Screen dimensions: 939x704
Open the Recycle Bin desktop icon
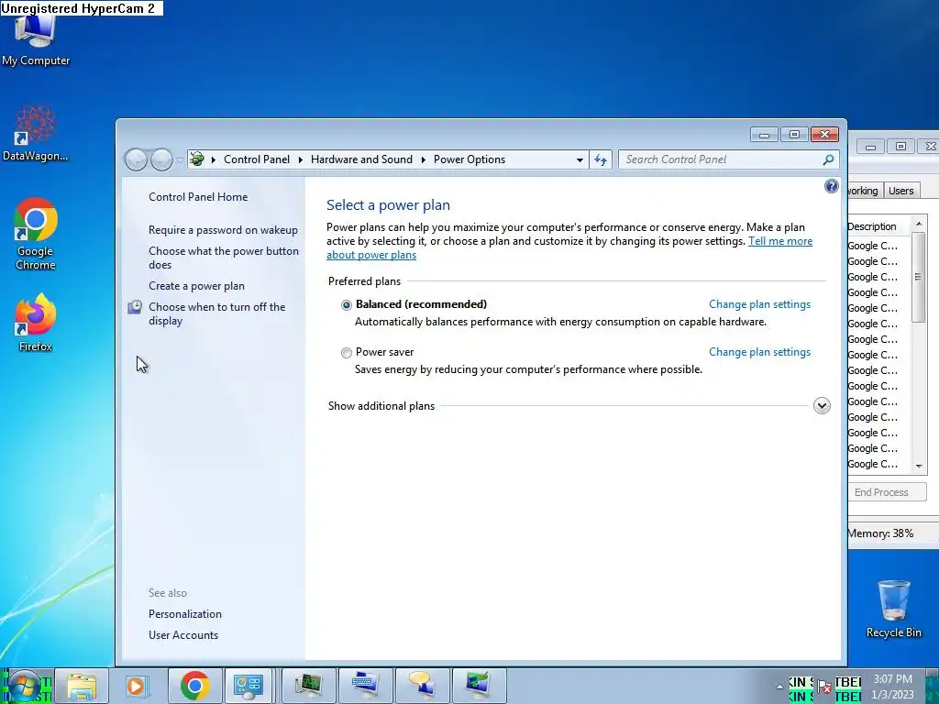click(x=893, y=609)
